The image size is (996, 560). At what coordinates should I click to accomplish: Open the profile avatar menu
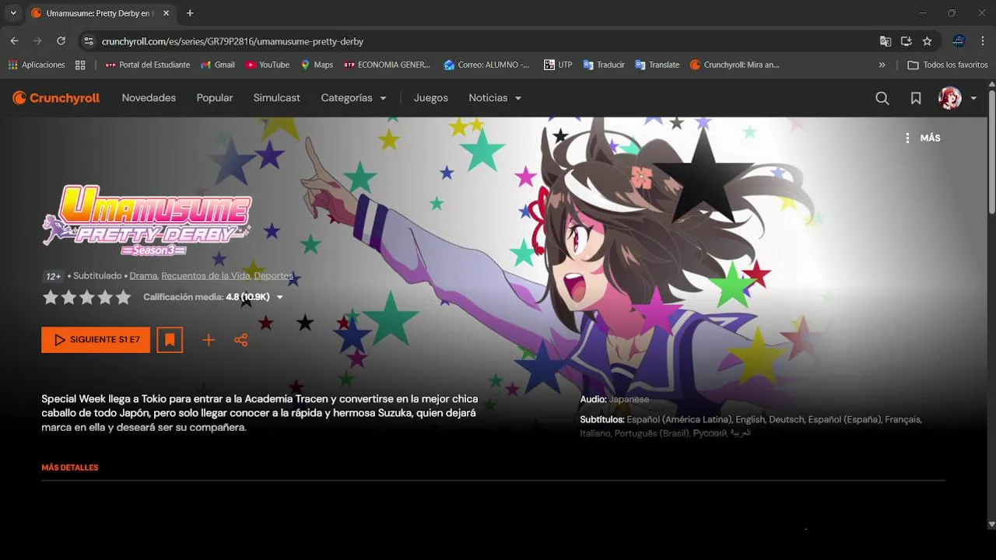pos(949,98)
